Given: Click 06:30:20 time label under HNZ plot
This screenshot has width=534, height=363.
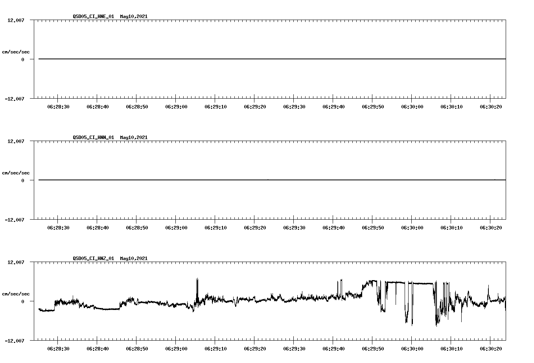Looking at the screenshot, I should point(491,348).
